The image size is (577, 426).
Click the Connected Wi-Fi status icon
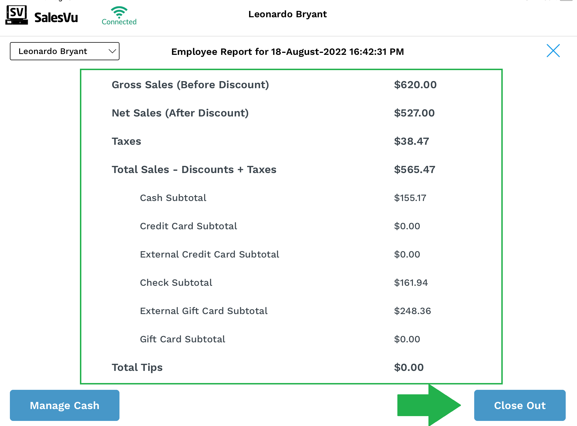coord(119,12)
